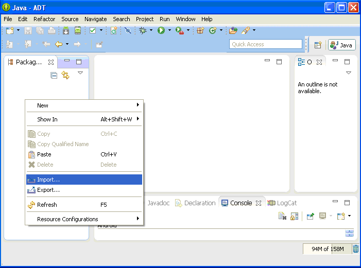
Task: Choose Import... from the context menu
Action: pos(84,180)
